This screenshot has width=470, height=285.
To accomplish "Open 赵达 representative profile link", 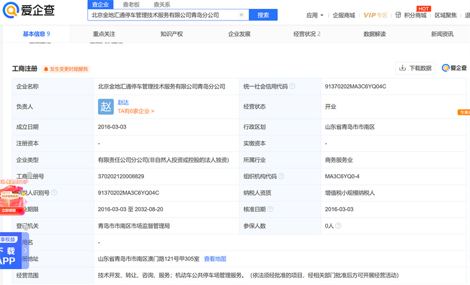I will point(123,102).
